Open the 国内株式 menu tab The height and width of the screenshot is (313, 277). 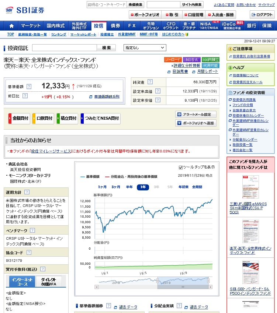pyautogui.click(x=56, y=26)
